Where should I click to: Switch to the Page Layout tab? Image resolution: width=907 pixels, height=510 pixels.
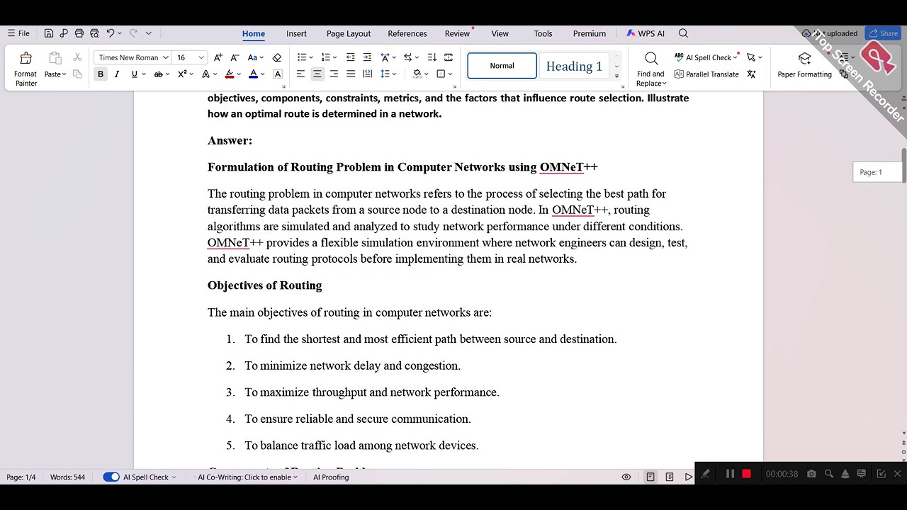click(x=349, y=33)
